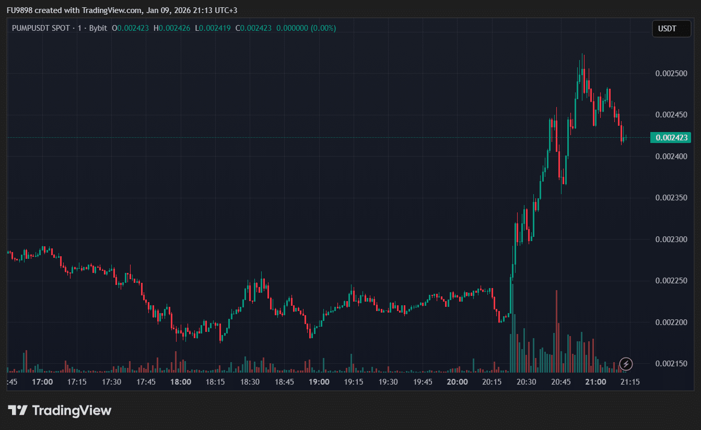Click the USDT currency button

pyautogui.click(x=671, y=29)
